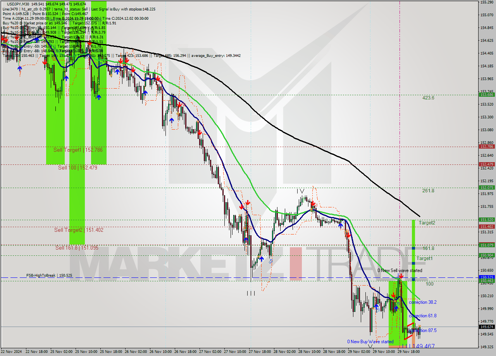Click the 'Sell Target2 | 151.402' label
Screen dimensions: 496x356
(x=79, y=230)
